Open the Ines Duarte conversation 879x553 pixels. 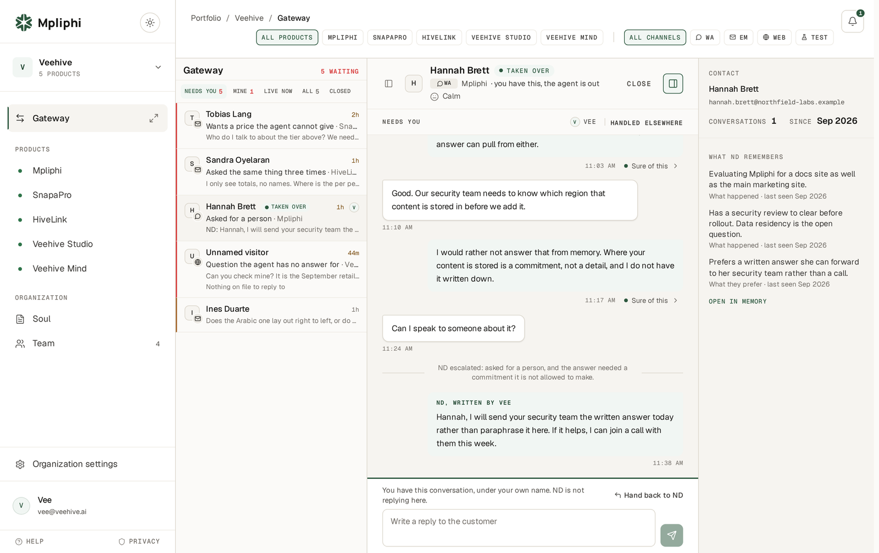[x=271, y=315]
